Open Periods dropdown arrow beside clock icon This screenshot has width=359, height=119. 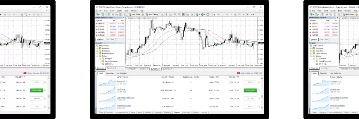tap(205, 14)
